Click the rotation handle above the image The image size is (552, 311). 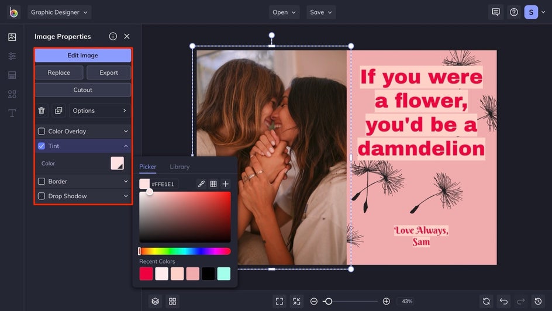[x=271, y=35]
